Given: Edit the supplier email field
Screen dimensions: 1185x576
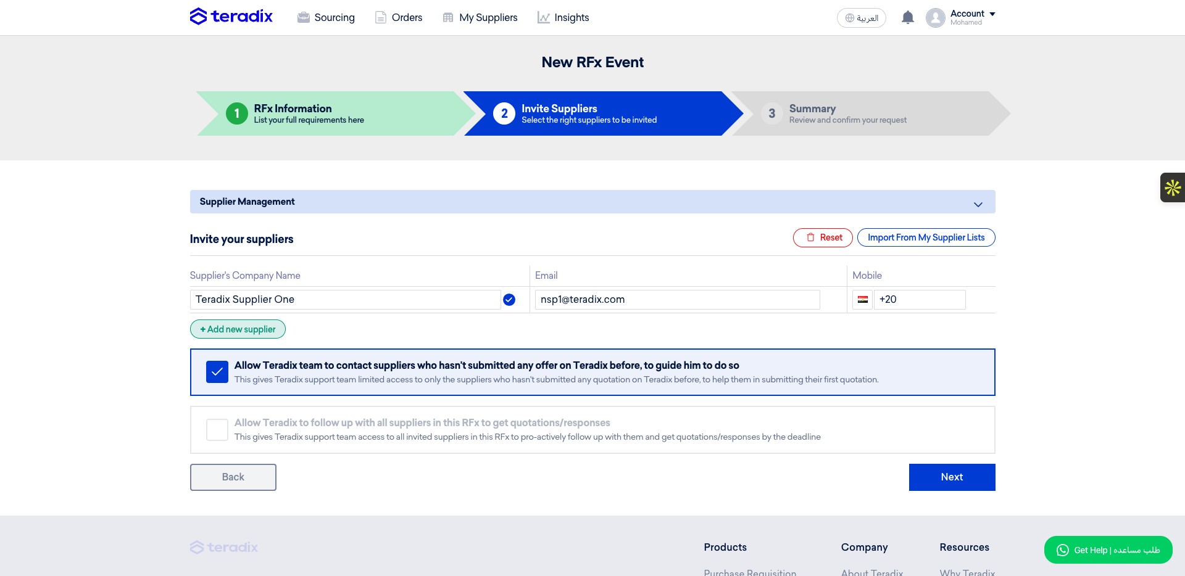Looking at the screenshot, I should pyautogui.click(x=677, y=300).
